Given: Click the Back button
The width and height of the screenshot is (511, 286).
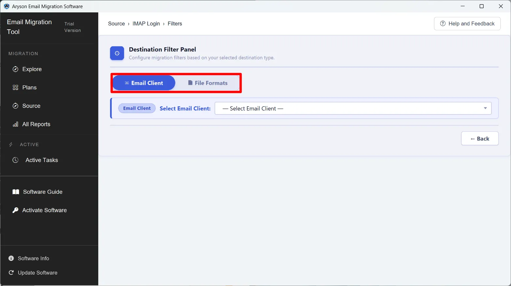Looking at the screenshot, I should point(480,139).
